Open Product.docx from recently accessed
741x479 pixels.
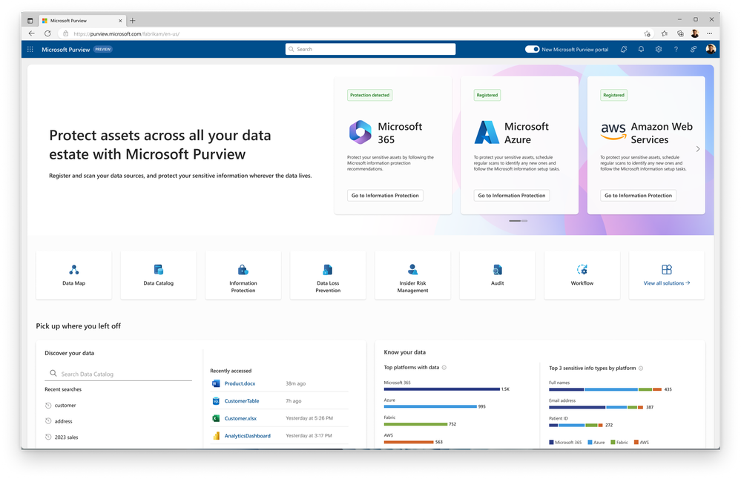240,383
